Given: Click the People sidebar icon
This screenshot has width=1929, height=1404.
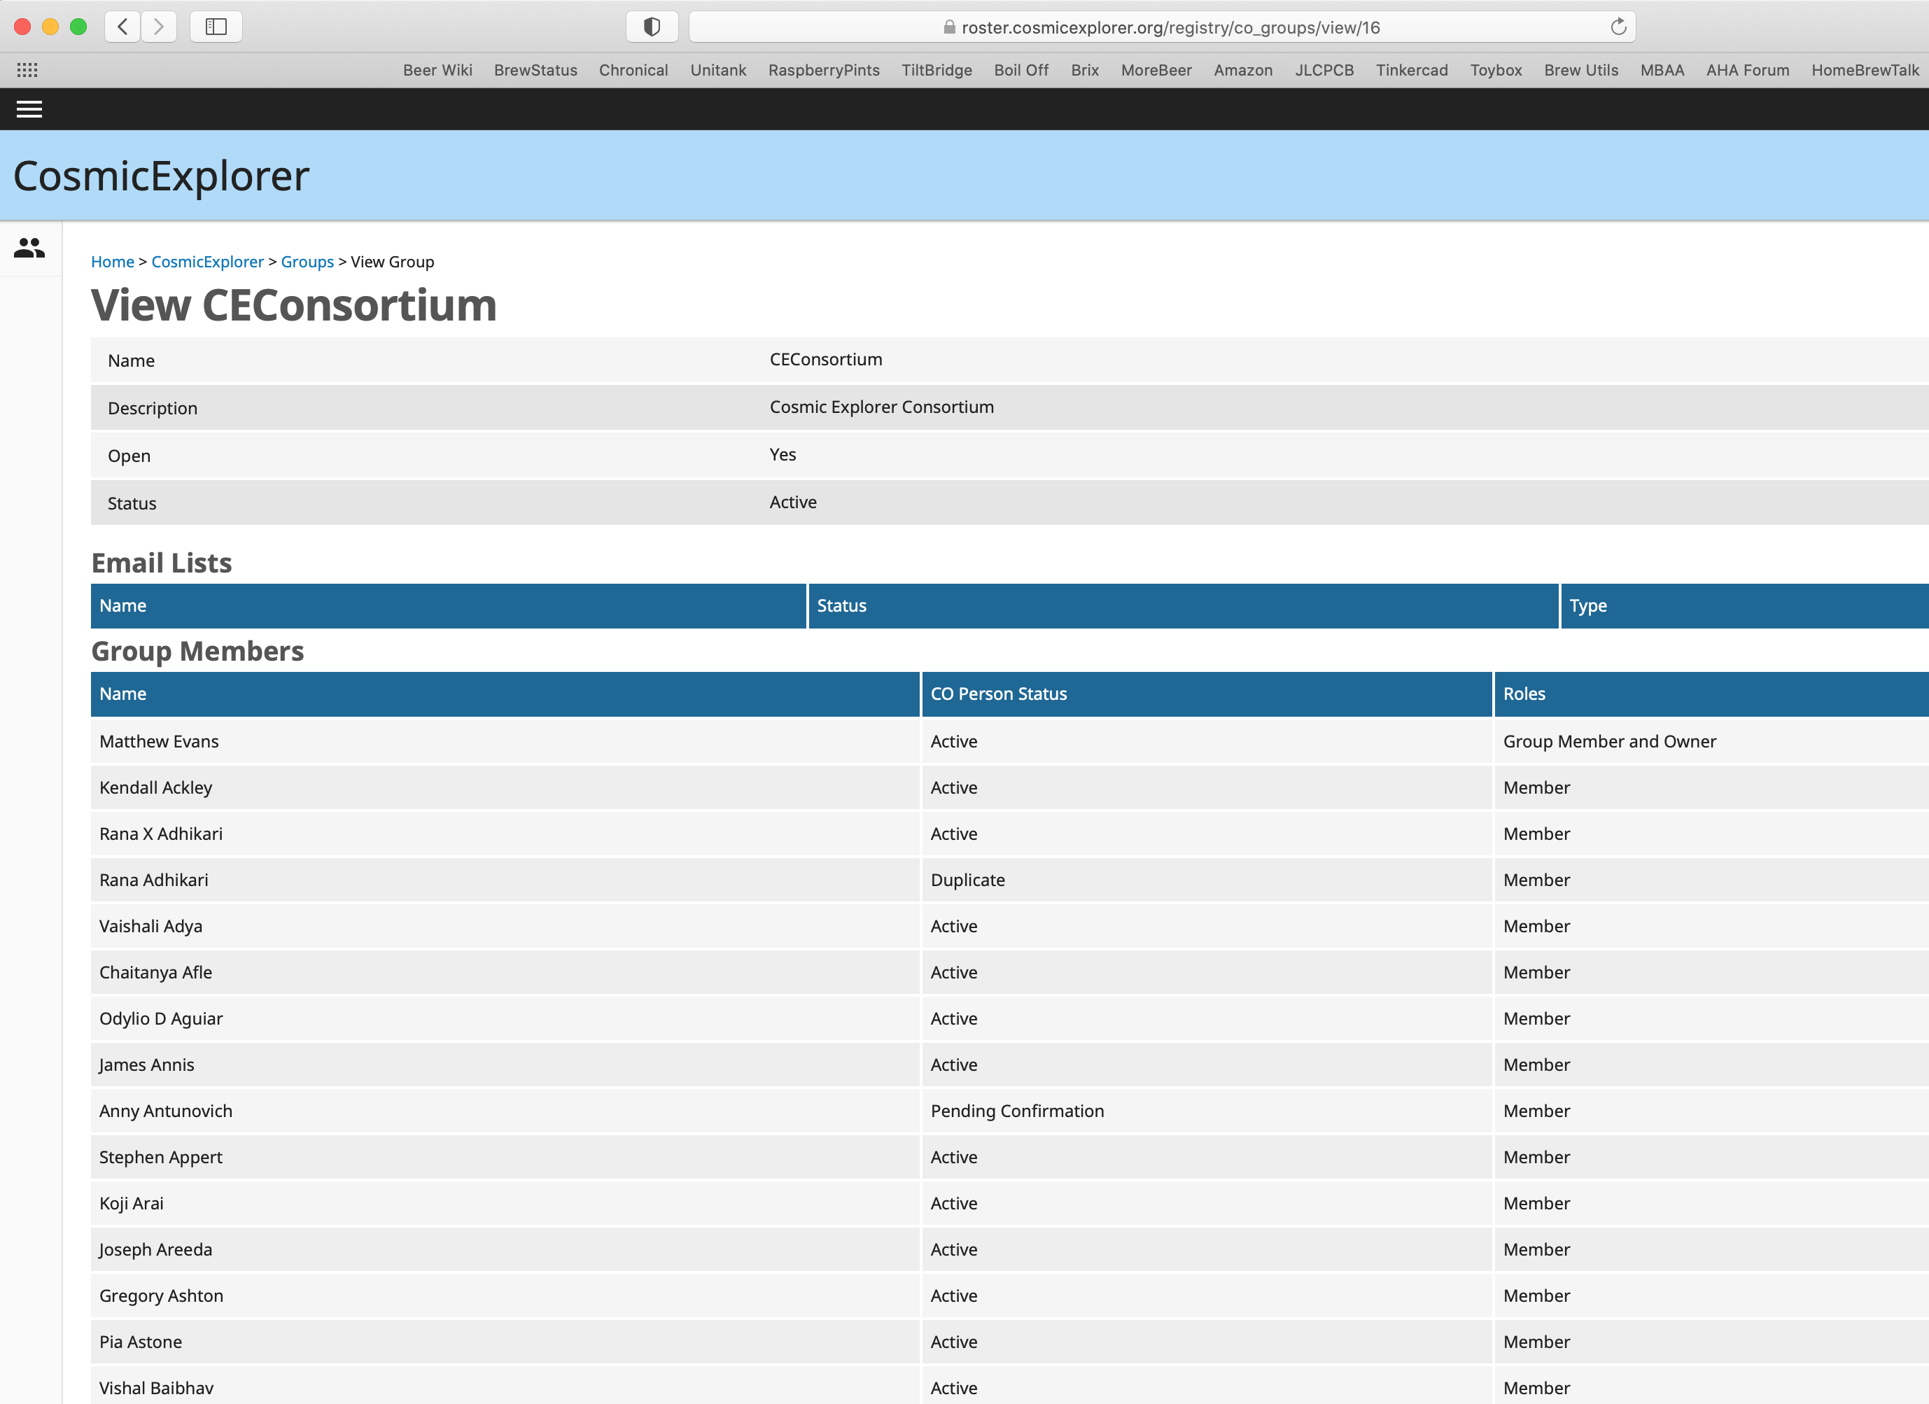Looking at the screenshot, I should point(29,248).
